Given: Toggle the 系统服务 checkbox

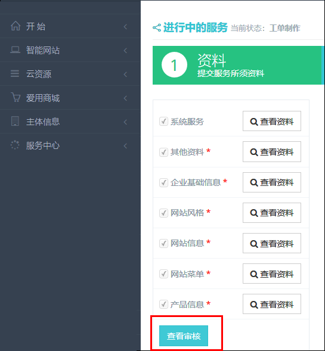Looking at the screenshot, I should point(163,122).
